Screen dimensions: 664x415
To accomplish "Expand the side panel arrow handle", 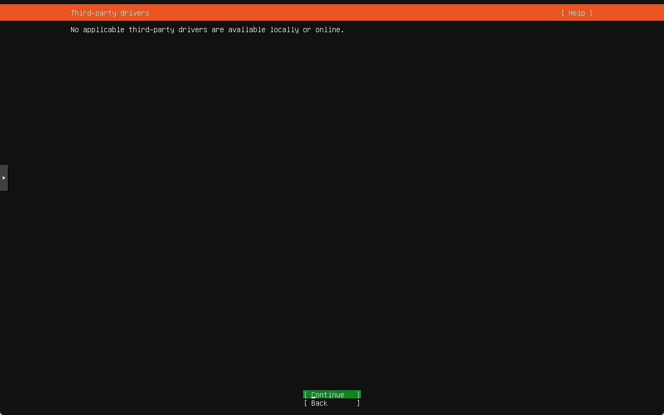I will 4,178.
